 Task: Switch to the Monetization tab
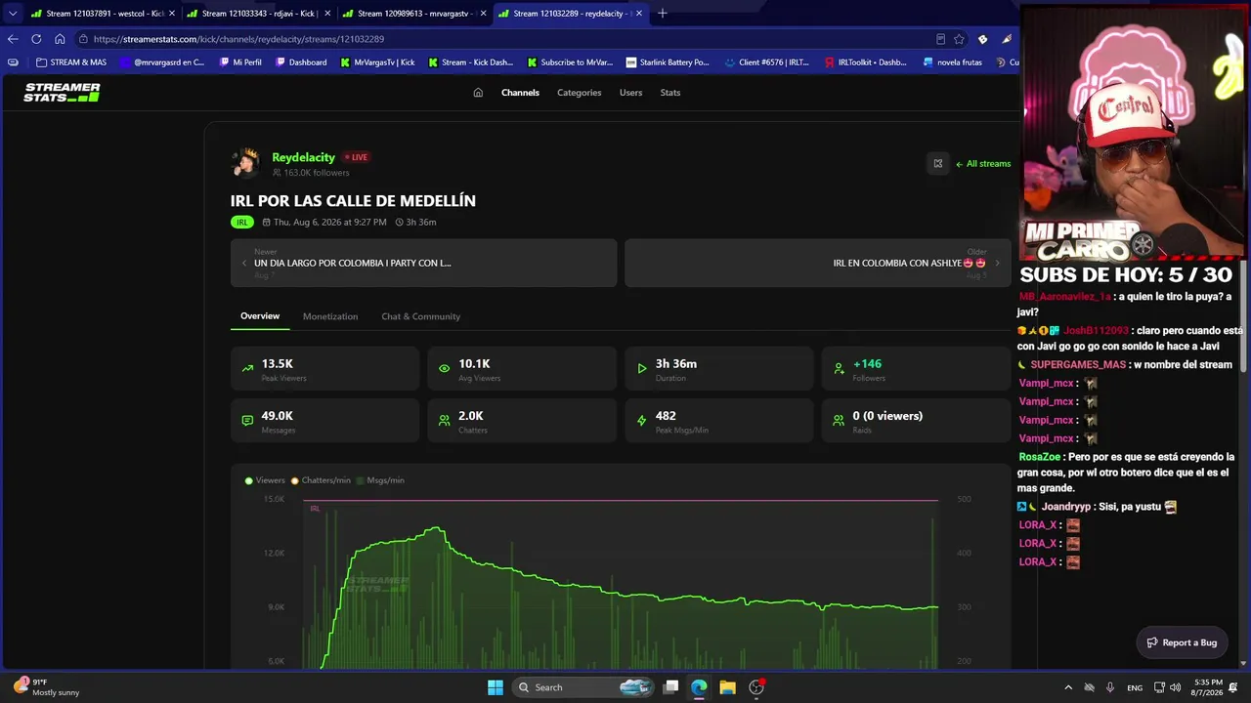(x=330, y=316)
